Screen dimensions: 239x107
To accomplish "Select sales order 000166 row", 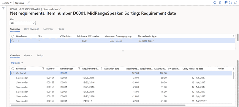I will click(121, 87).
